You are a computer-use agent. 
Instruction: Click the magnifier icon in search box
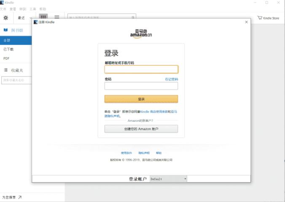pos(133,17)
